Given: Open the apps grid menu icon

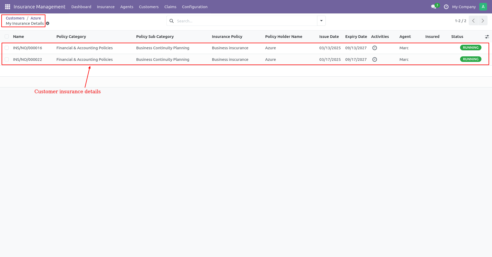Looking at the screenshot, I should point(7,7).
